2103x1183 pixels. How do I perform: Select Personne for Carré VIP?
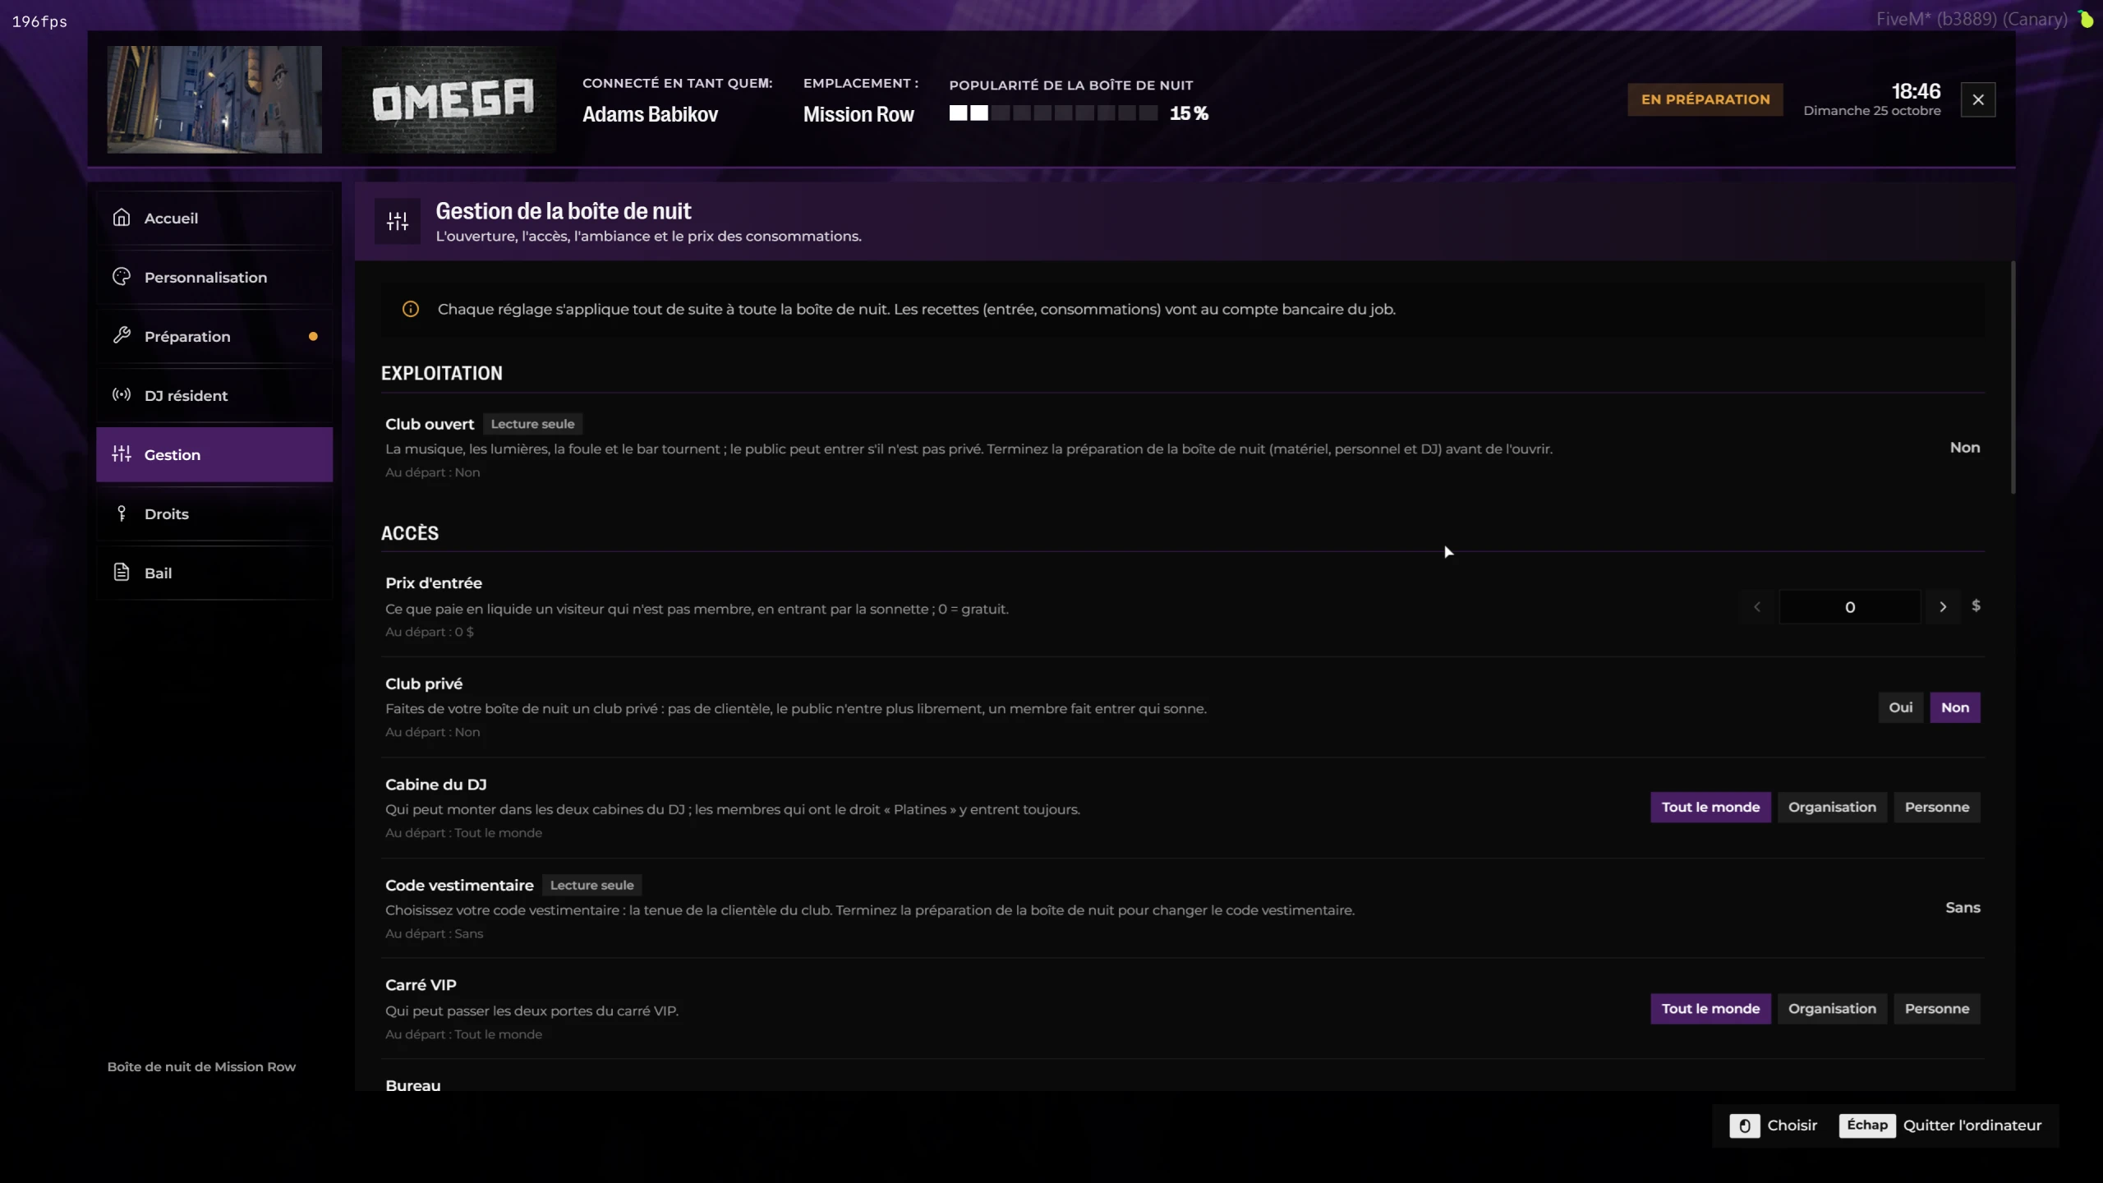[1937, 1009]
